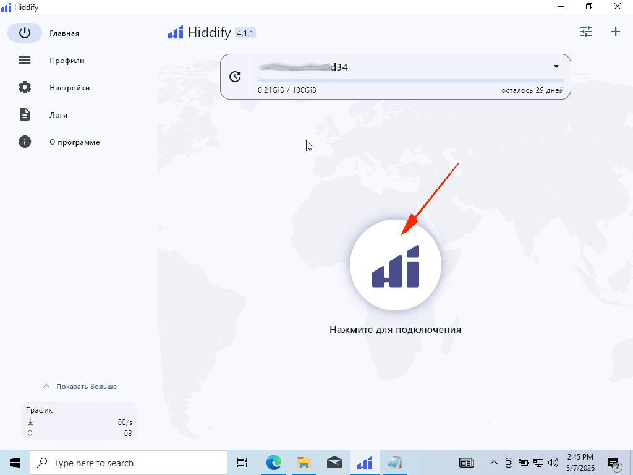Launch Microsoft Edge from taskbar
Image resolution: width=633 pixels, height=475 pixels.
click(274, 463)
